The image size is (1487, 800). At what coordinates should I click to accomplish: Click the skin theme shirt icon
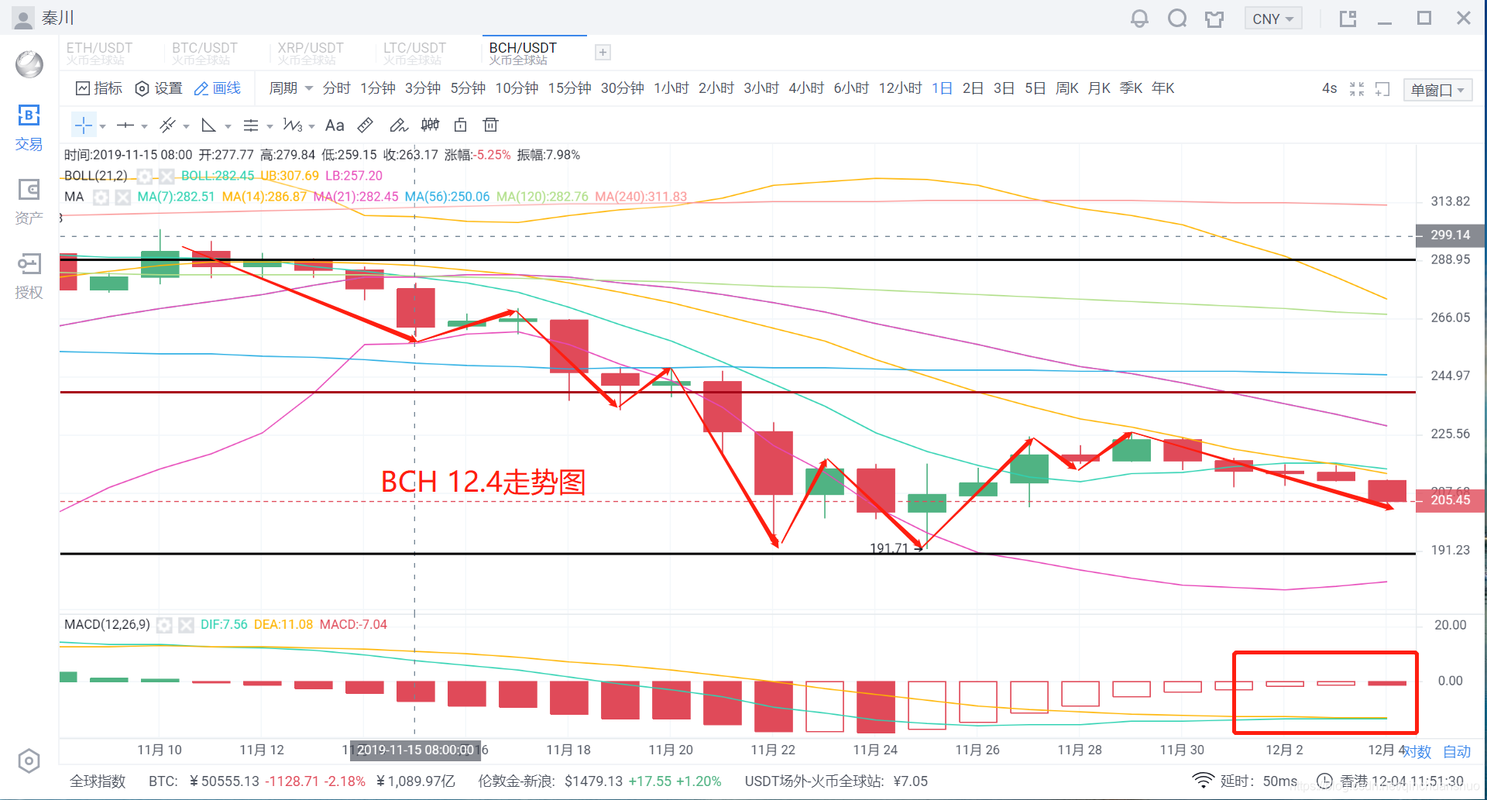(x=1214, y=19)
